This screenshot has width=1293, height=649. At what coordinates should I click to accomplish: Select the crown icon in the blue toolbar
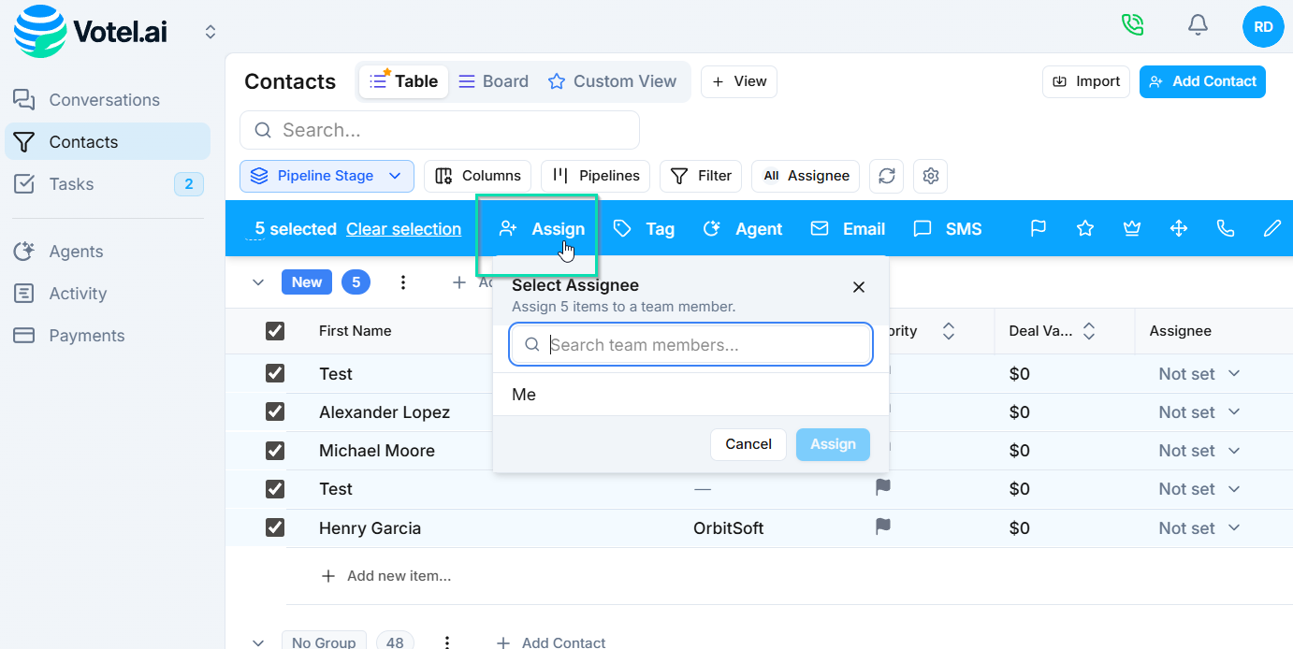pyautogui.click(x=1132, y=227)
